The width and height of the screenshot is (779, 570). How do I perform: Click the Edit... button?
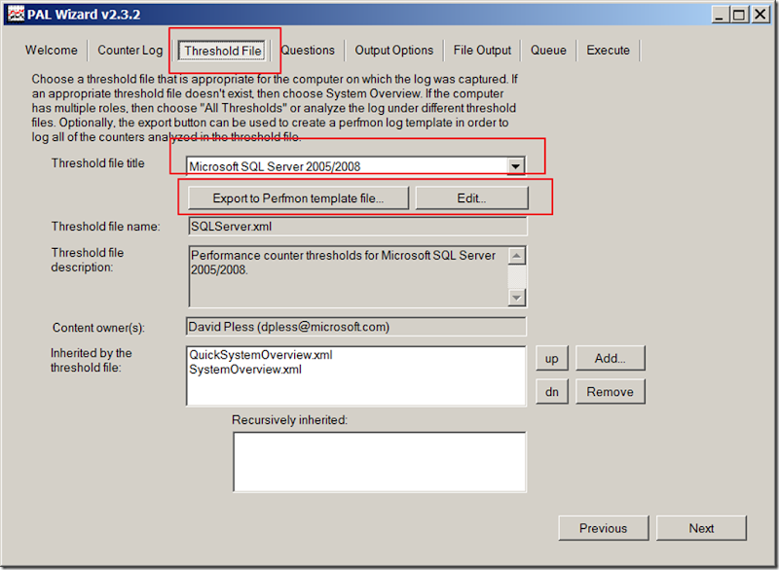tap(471, 198)
